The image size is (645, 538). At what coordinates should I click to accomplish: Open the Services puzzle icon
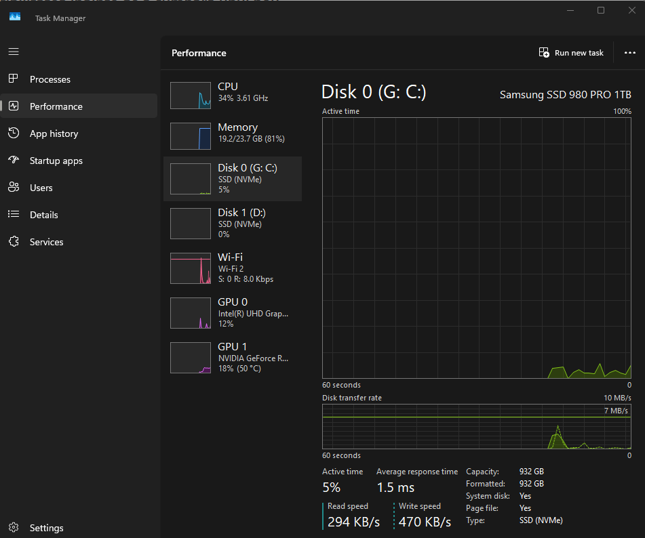point(14,242)
